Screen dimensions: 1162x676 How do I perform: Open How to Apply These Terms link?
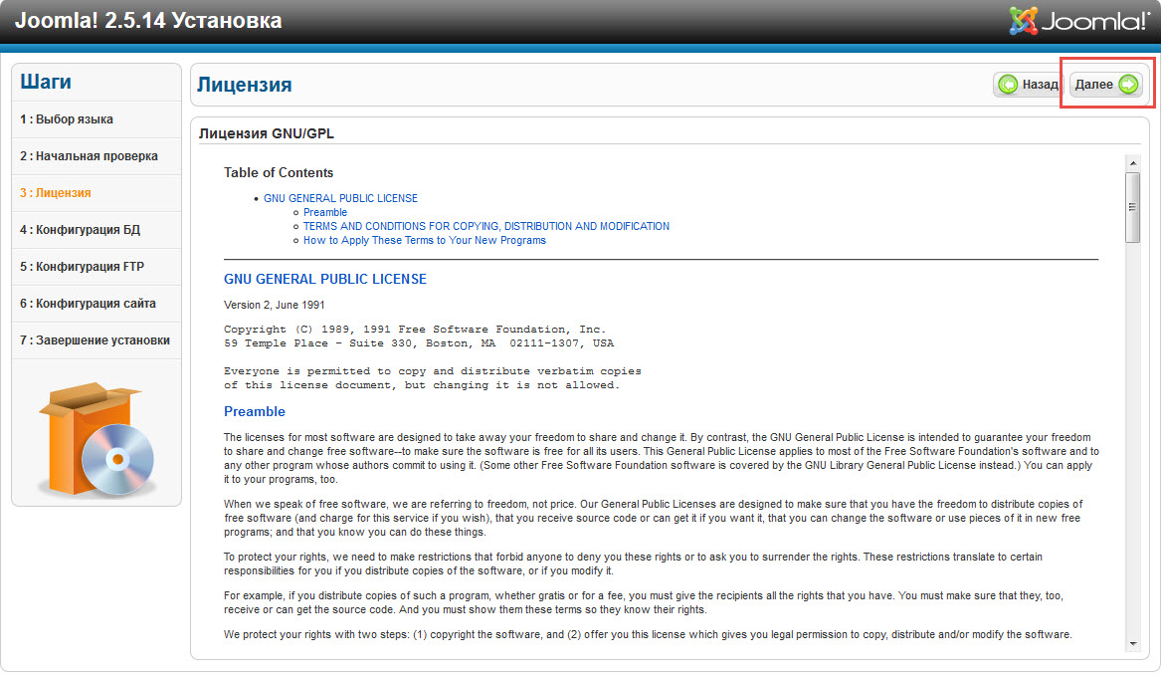click(x=424, y=241)
